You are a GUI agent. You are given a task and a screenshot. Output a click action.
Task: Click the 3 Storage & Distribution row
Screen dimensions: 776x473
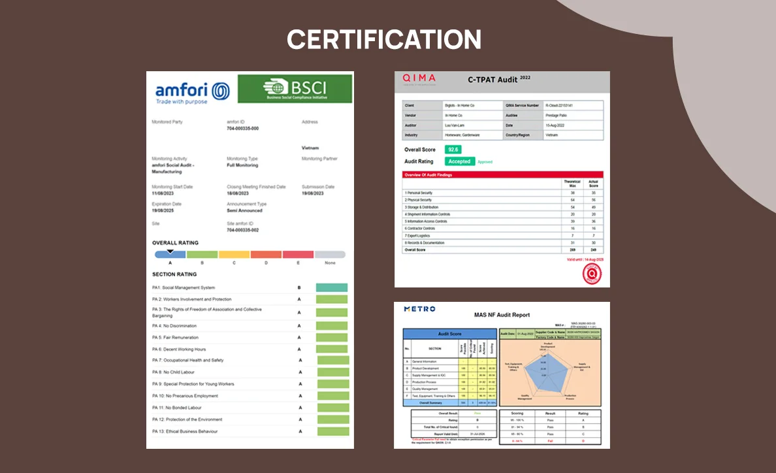tap(503, 207)
